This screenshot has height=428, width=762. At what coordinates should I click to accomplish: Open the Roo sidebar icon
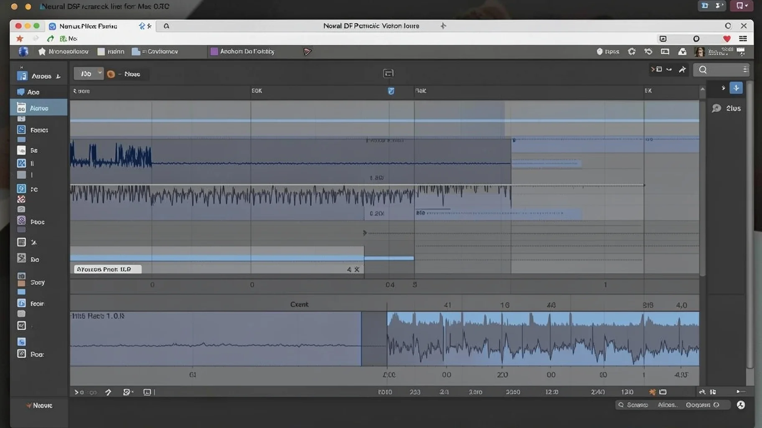coord(21,354)
